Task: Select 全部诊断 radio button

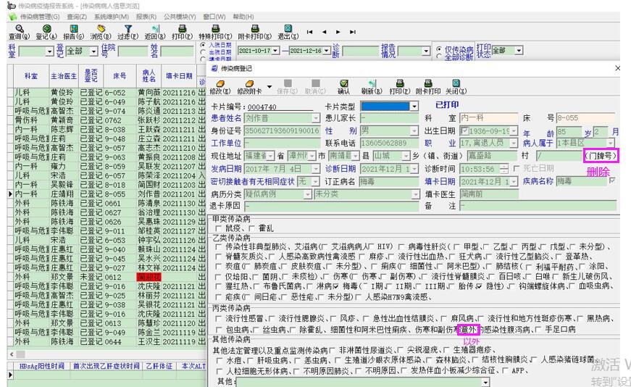Action: 439,57
